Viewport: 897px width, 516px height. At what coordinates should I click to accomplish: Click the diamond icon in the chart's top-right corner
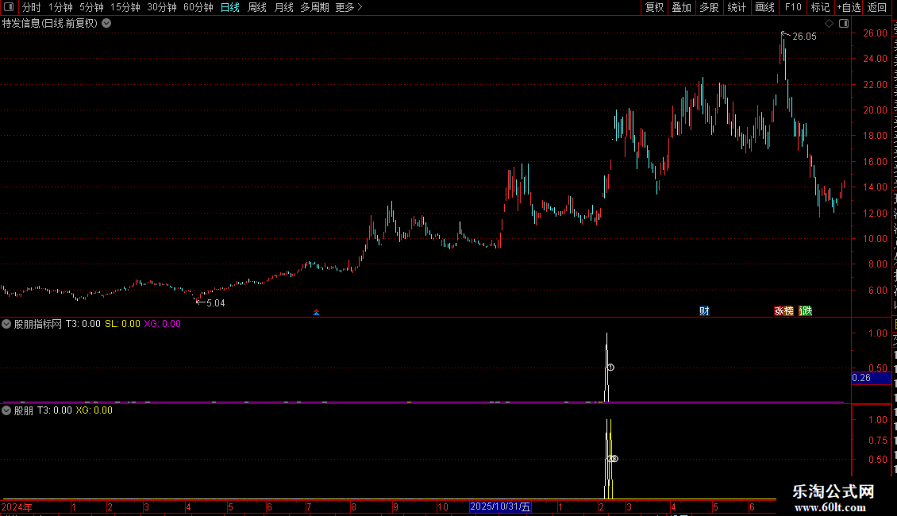[x=829, y=24]
